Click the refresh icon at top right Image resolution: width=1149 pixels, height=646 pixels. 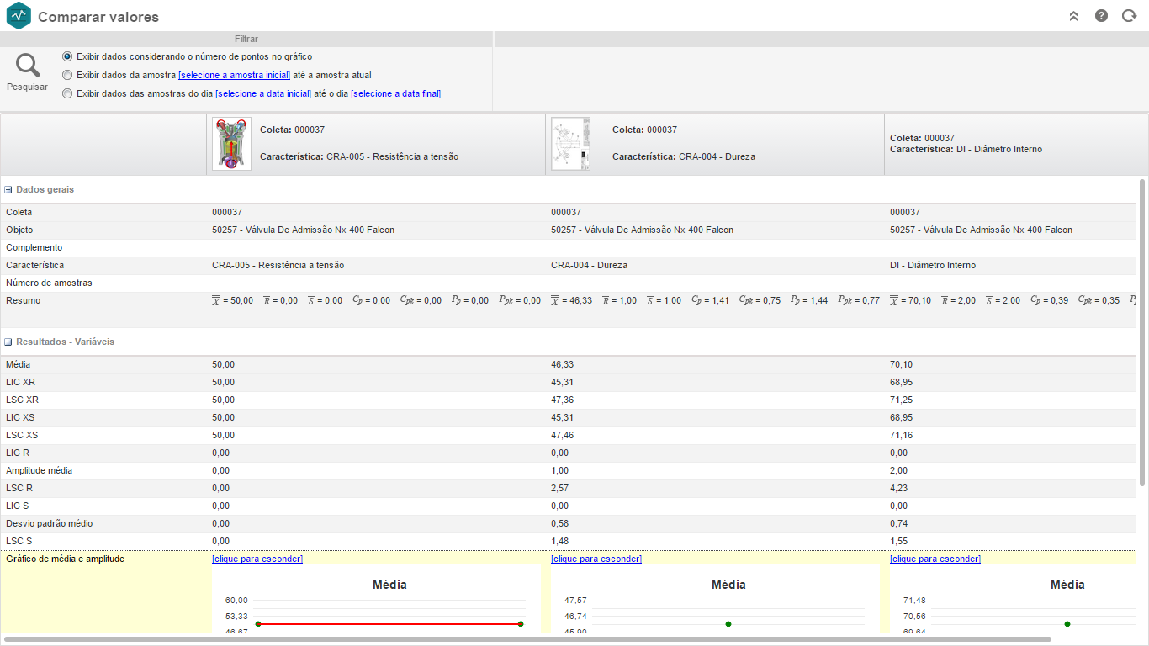(1129, 16)
